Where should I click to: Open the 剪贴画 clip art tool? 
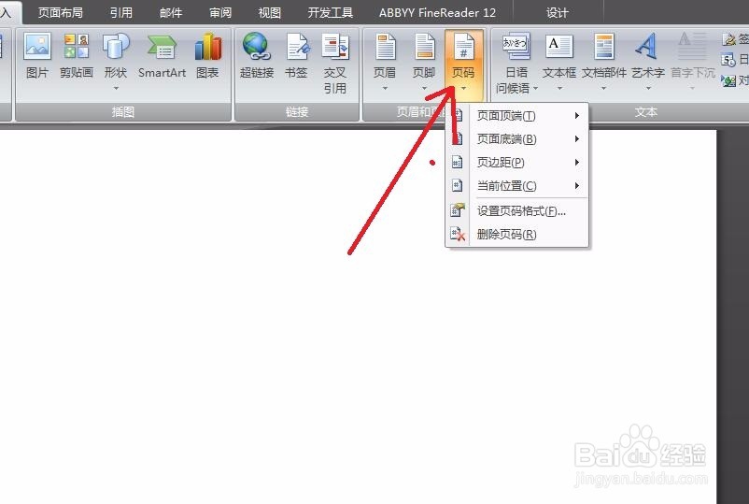(x=77, y=47)
